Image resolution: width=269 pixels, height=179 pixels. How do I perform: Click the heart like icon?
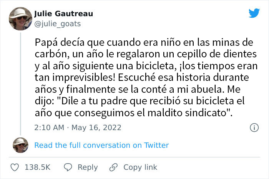(x=15, y=167)
